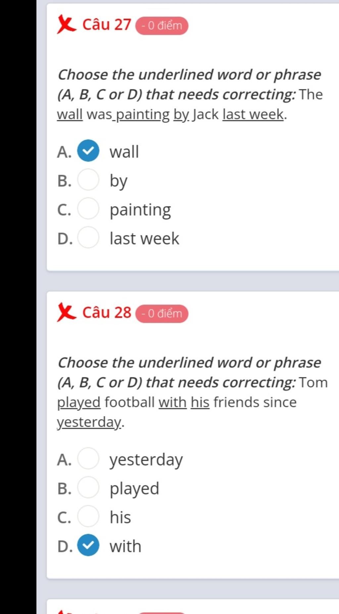Viewport: 339px width, 614px height.
Task: Click the 'last week' answer label text
Action: point(144,239)
